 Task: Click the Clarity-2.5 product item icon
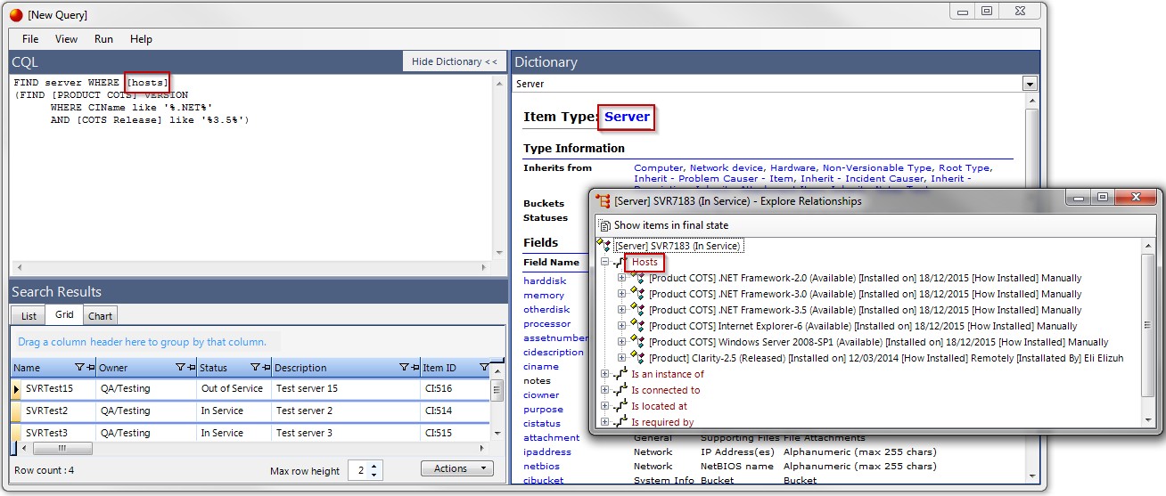coord(638,358)
